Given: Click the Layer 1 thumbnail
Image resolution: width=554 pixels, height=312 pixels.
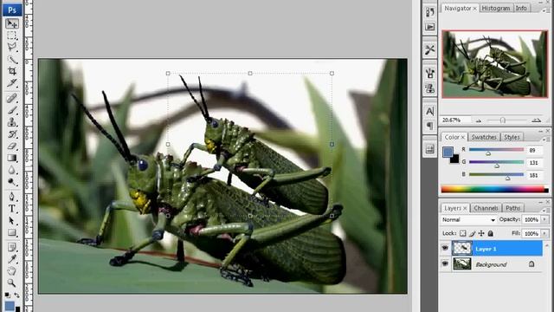Looking at the screenshot, I should tap(462, 249).
